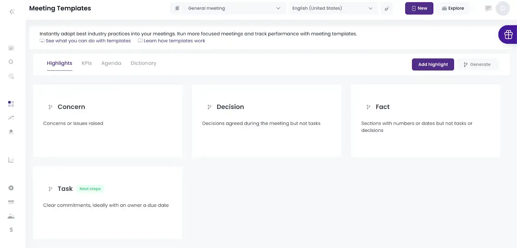Click the settings gear icon in sidebar
This screenshot has height=248, width=517.
(x=11, y=188)
